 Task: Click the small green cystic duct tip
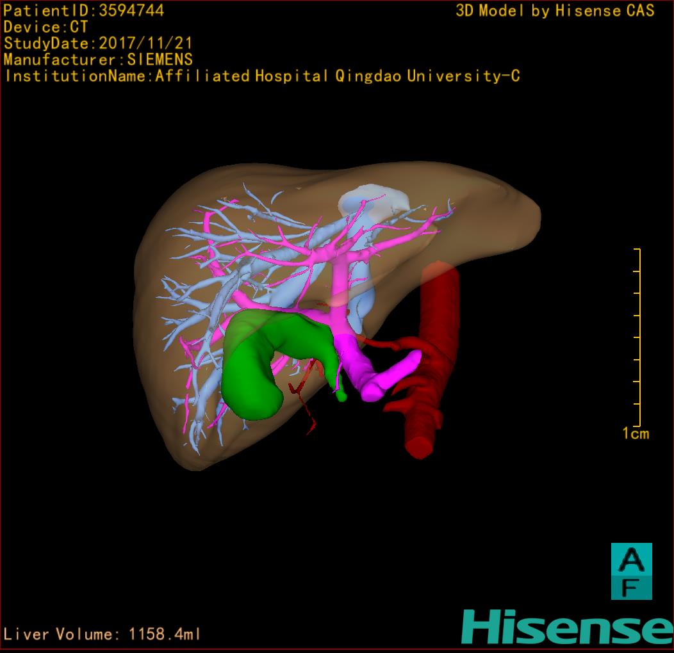point(341,397)
